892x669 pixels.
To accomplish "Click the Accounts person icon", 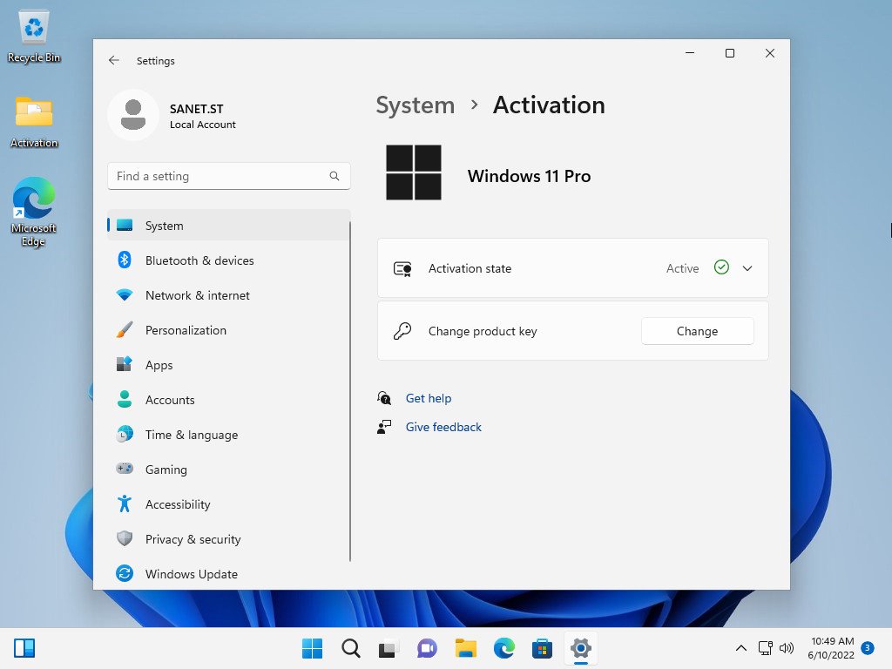I will tap(125, 399).
